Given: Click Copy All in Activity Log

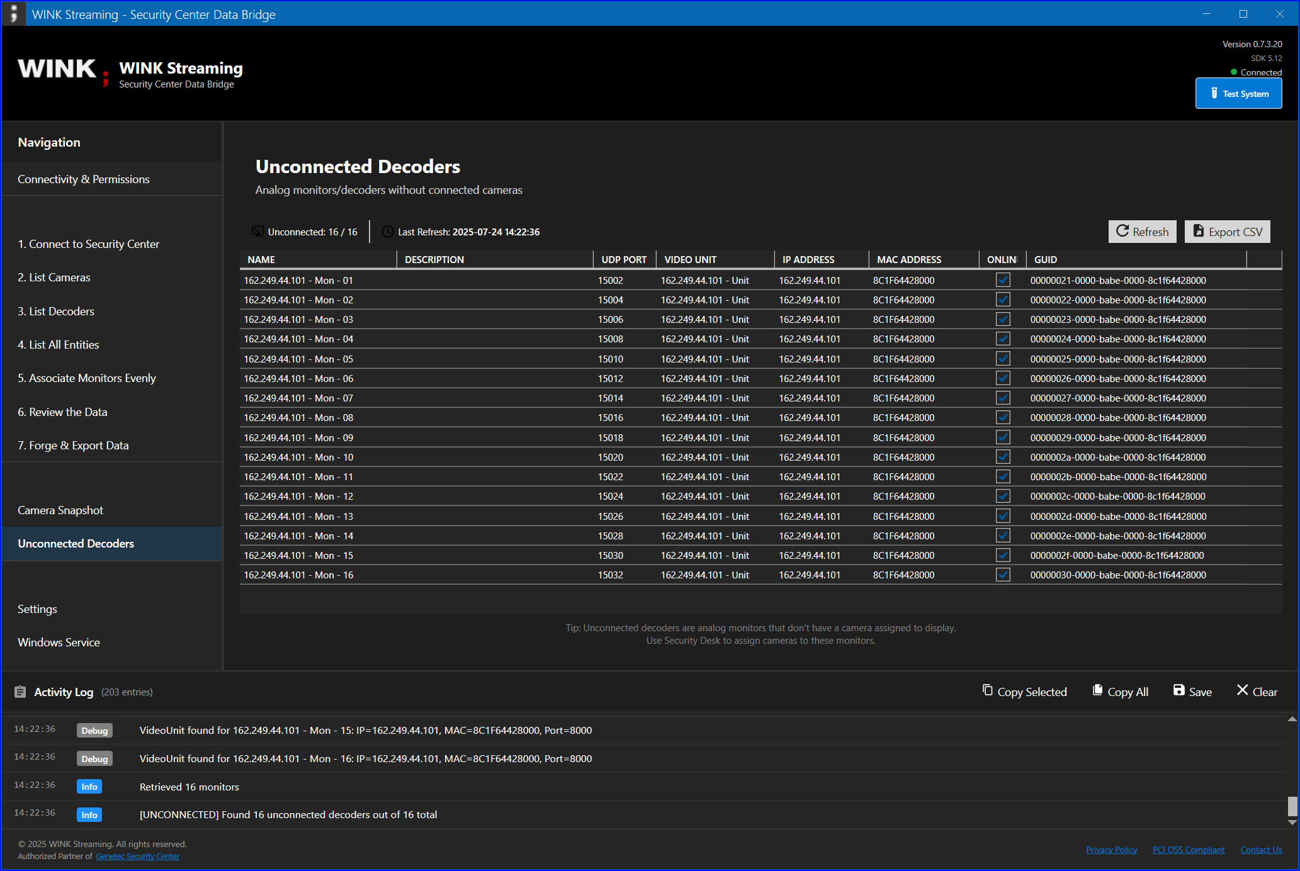Looking at the screenshot, I should (x=1120, y=692).
